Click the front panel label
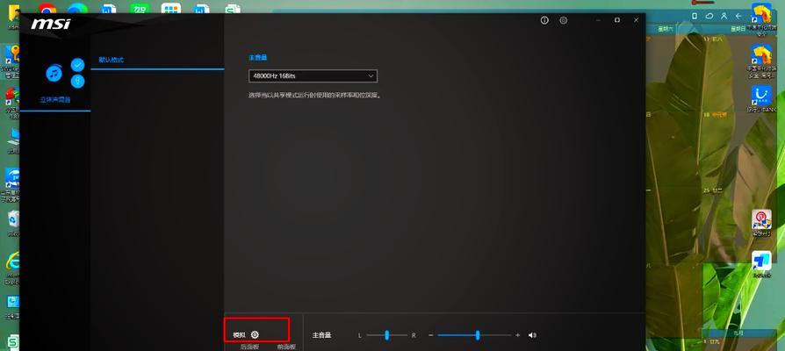The image size is (785, 351). pos(286,347)
